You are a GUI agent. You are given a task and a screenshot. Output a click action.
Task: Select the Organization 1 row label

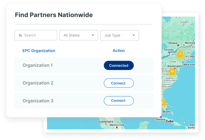[37, 65]
